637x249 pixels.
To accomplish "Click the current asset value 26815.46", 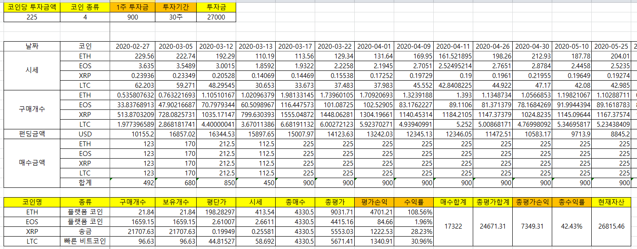I will click(x=611, y=226).
